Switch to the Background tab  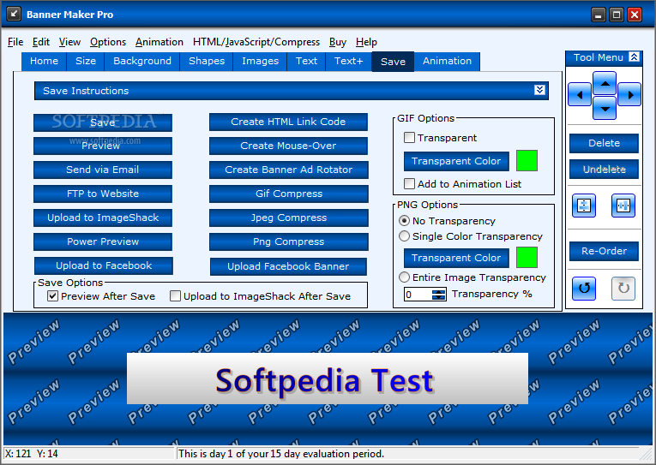[x=142, y=61]
